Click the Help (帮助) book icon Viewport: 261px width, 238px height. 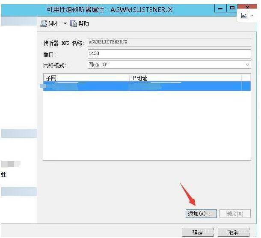pyautogui.click(x=74, y=23)
